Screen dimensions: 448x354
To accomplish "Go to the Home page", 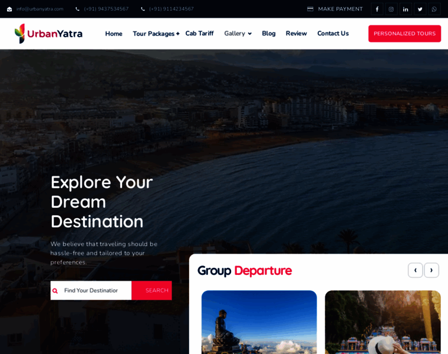I will pyautogui.click(x=114, y=34).
